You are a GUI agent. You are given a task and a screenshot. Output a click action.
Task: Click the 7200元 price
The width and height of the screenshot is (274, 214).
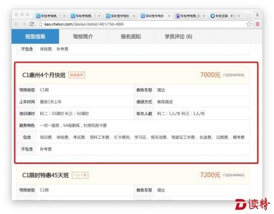(210, 175)
